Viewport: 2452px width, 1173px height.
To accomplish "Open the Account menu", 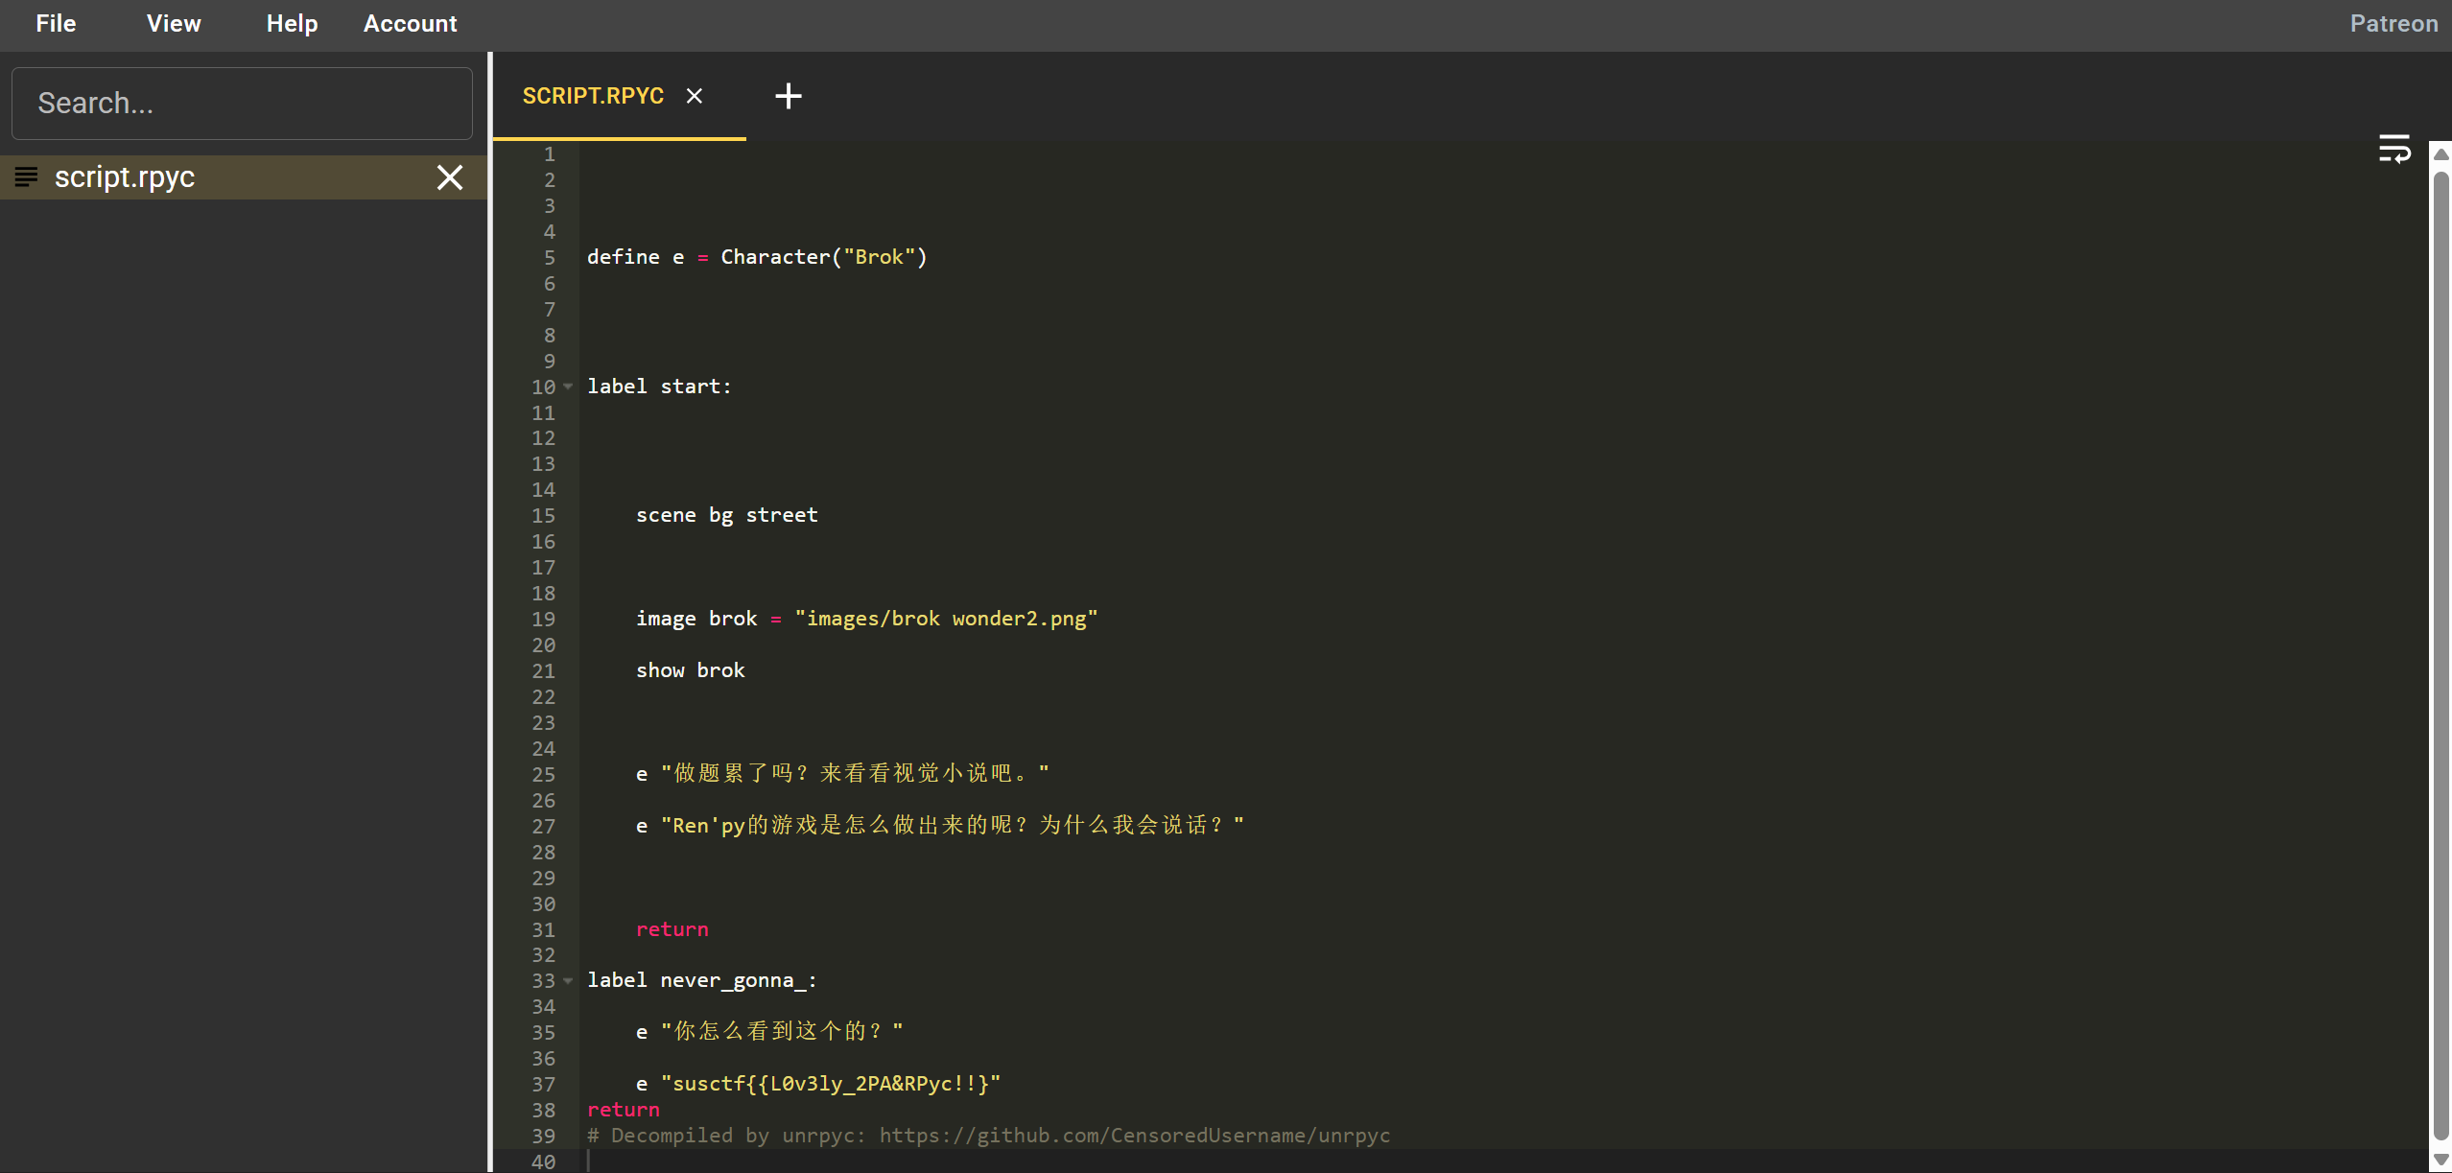I will pyautogui.click(x=410, y=24).
